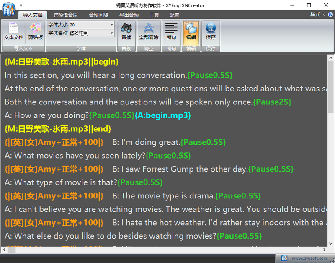Viewport: 335px width, 263px height.
Task: Select the 工具 tab
Action: [154, 15]
